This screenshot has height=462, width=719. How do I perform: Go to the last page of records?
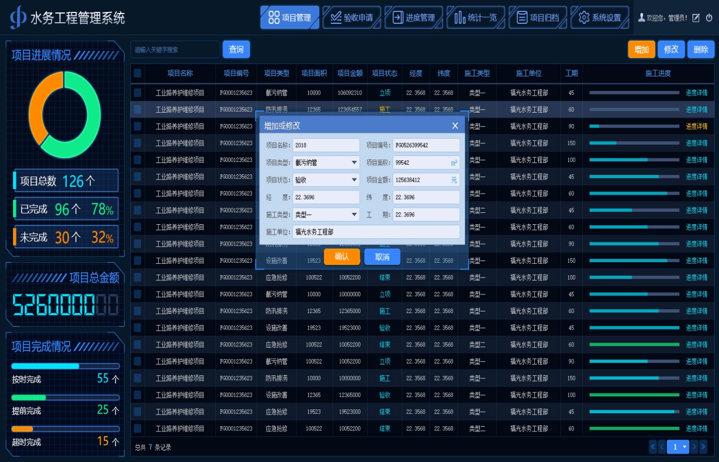pyautogui.click(x=704, y=447)
